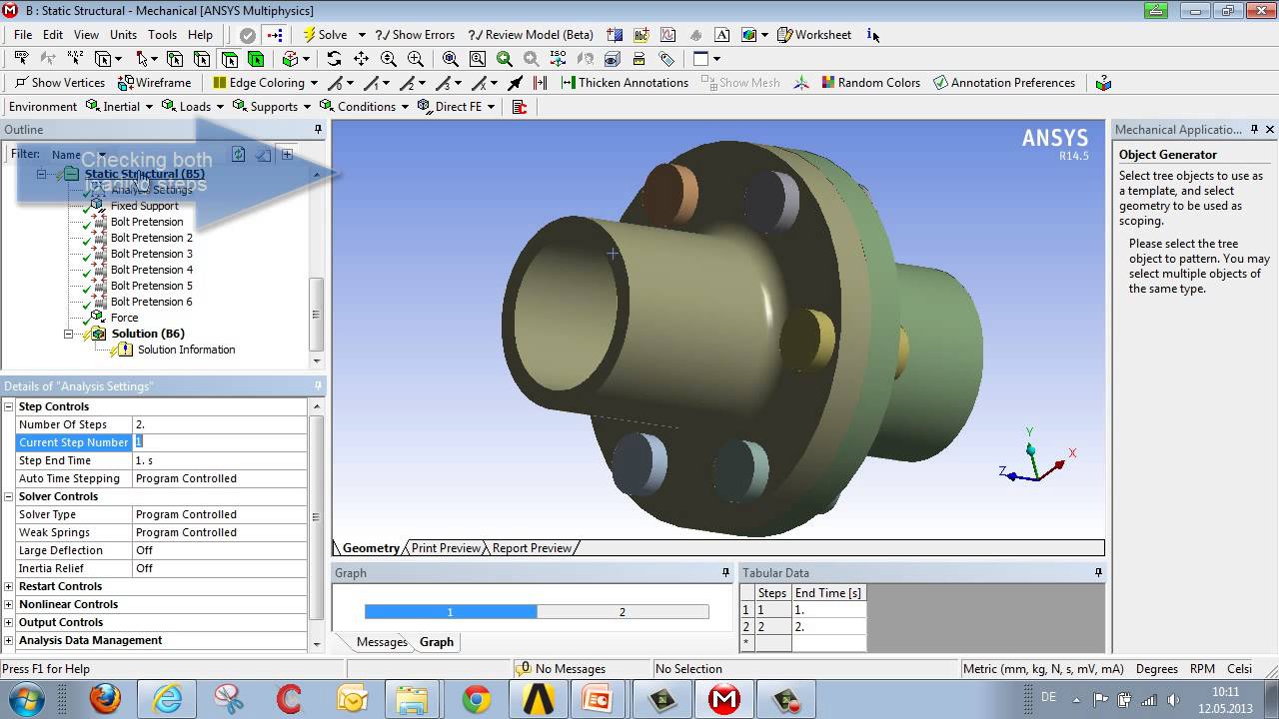Image resolution: width=1279 pixels, height=719 pixels.
Task: Toggle Show Vertices display option
Action: (60, 83)
